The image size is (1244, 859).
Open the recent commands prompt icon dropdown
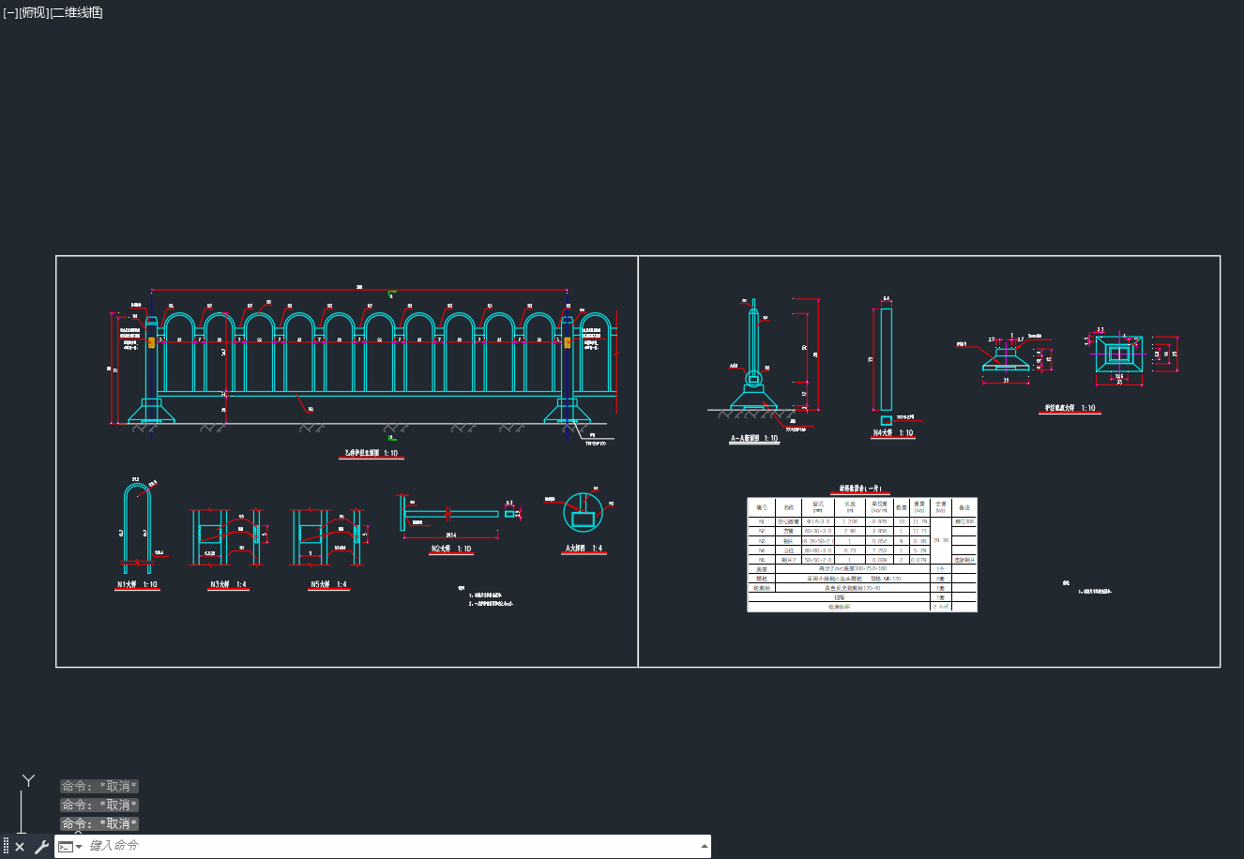pyautogui.click(x=70, y=847)
